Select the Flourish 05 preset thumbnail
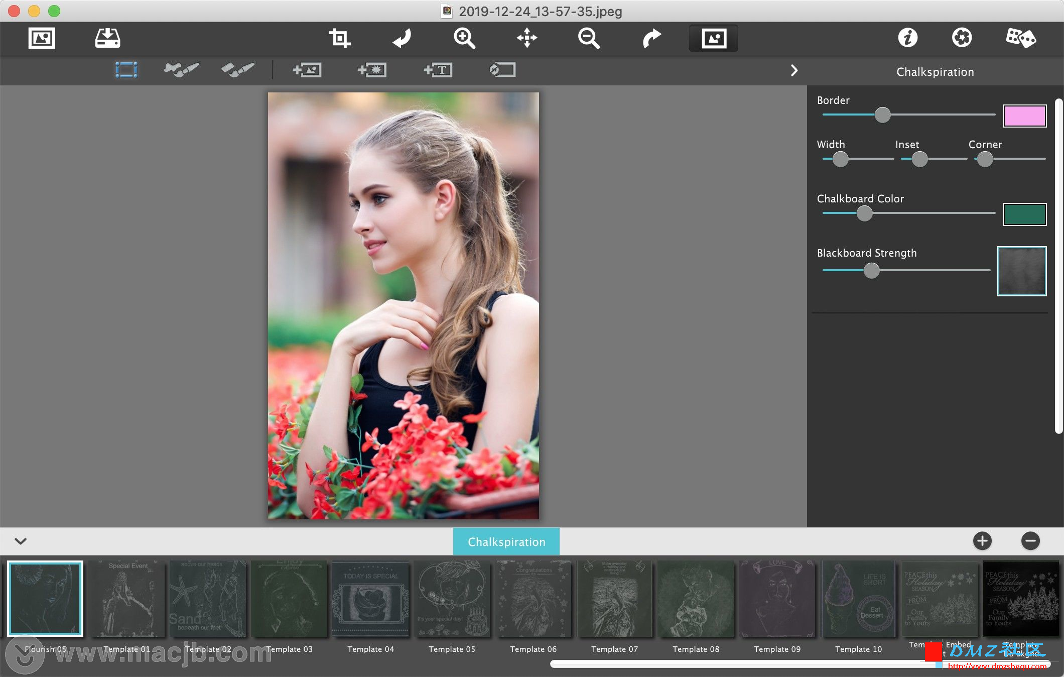1064x677 pixels. coord(45,599)
